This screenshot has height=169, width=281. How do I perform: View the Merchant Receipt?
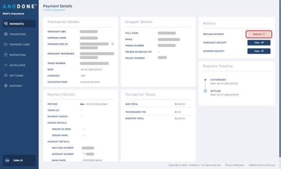(x=259, y=42)
